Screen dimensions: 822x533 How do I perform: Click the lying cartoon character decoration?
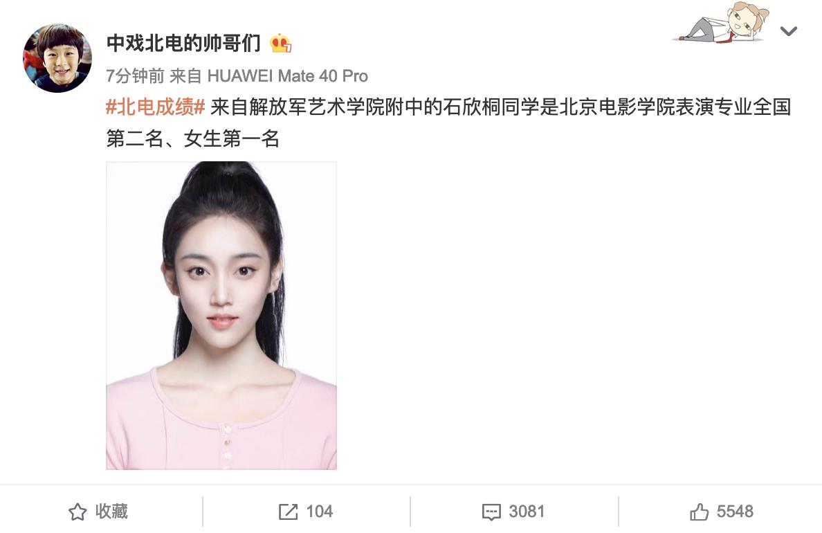click(x=724, y=23)
